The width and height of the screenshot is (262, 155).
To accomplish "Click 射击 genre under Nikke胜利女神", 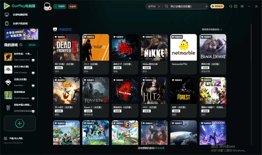I will point(145,71).
